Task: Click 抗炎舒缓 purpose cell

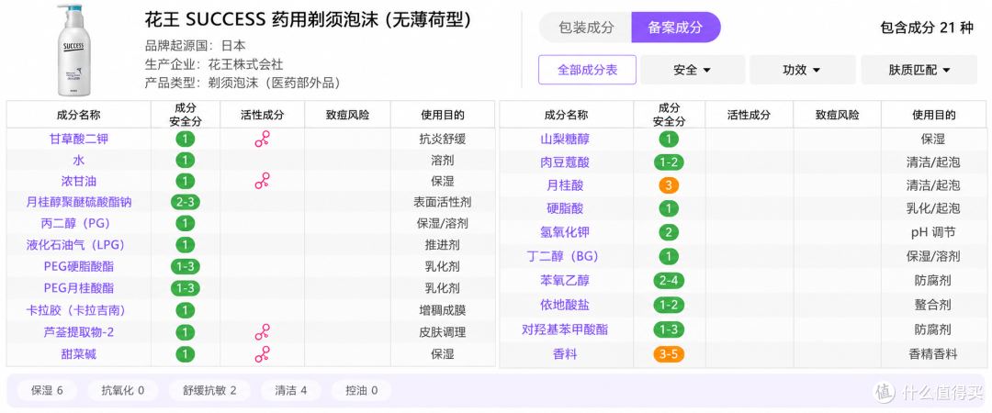Action: point(443,139)
